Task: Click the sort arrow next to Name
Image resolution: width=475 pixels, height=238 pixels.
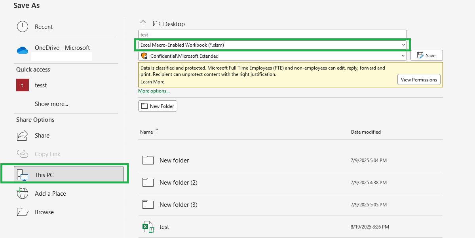Action: 157,132
